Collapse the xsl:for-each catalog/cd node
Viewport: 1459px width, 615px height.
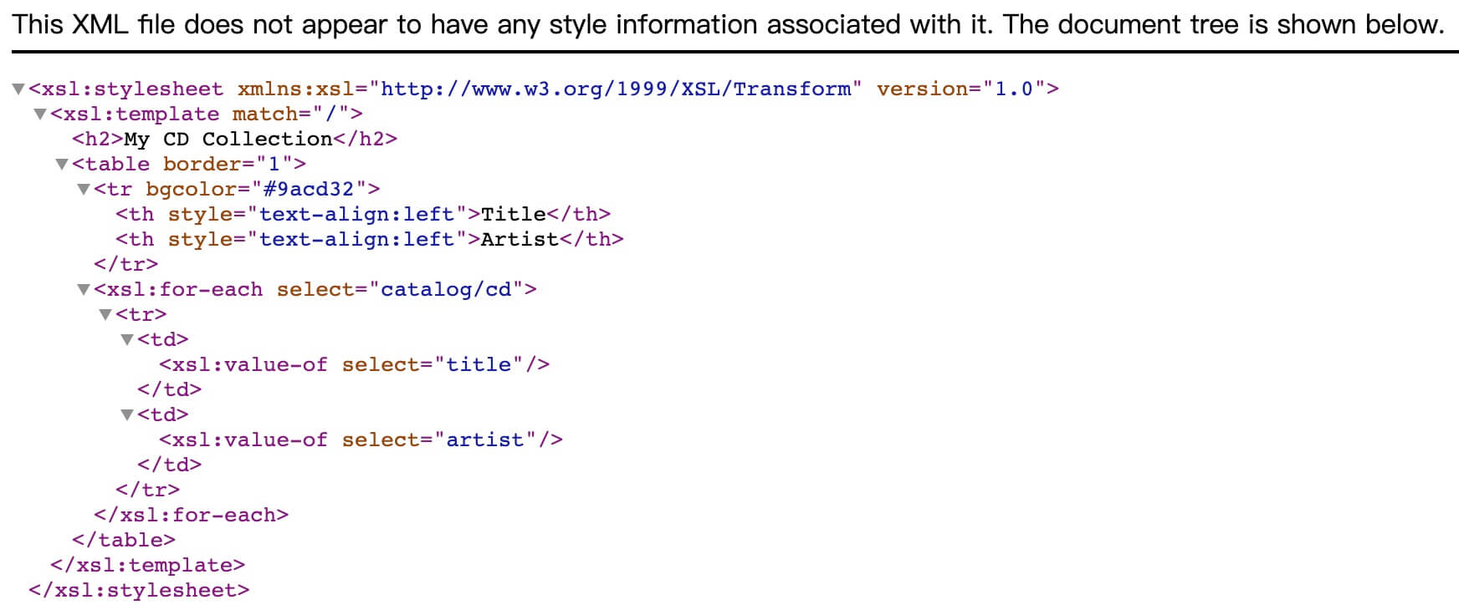[83, 290]
